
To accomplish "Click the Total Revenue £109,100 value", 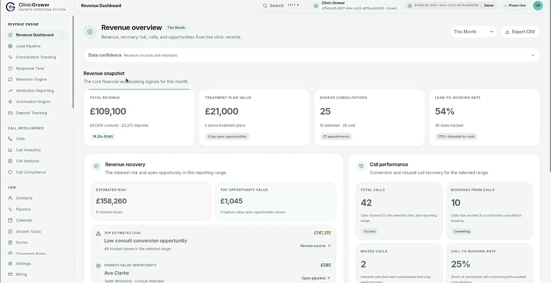I will tap(108, 111).
